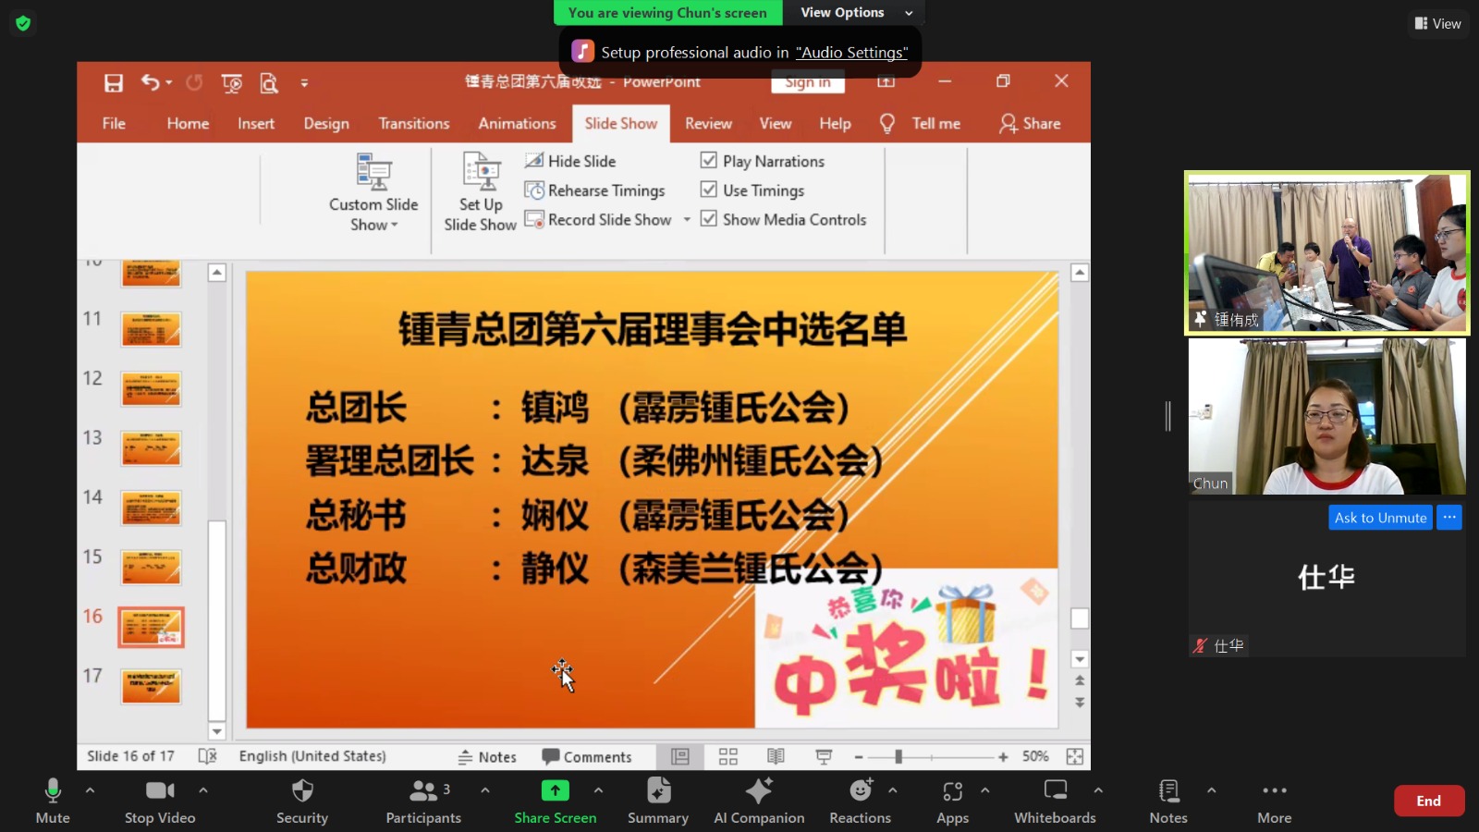Select the Hide Slide icon
Viewport: 1479px width, 832px height.
point(534,160)
